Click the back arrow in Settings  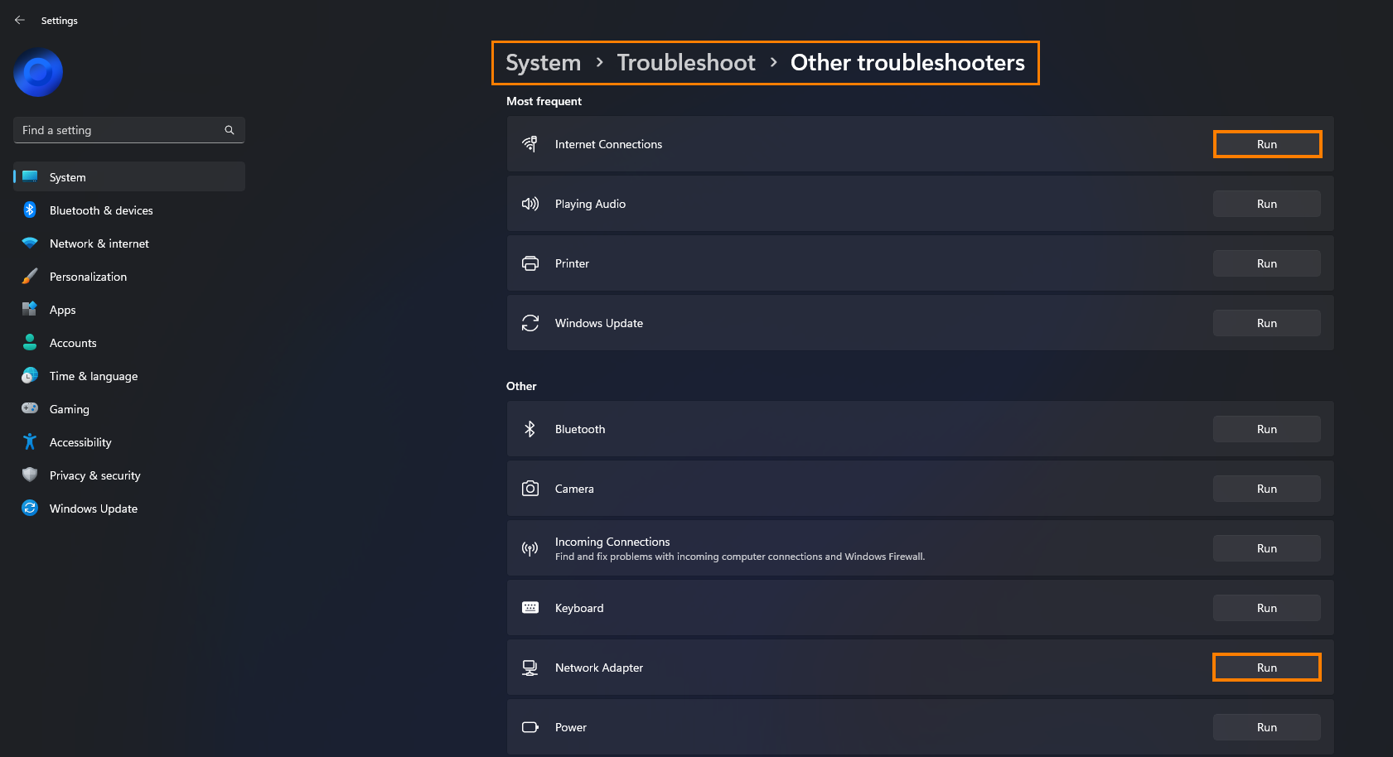(20, 20)
